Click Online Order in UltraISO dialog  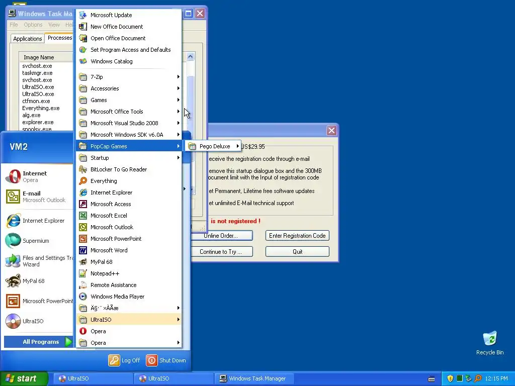(x=221, y=236)
